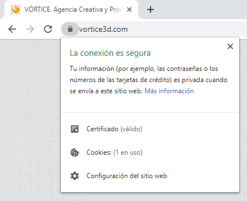Open the Más información link

point(169,91)
